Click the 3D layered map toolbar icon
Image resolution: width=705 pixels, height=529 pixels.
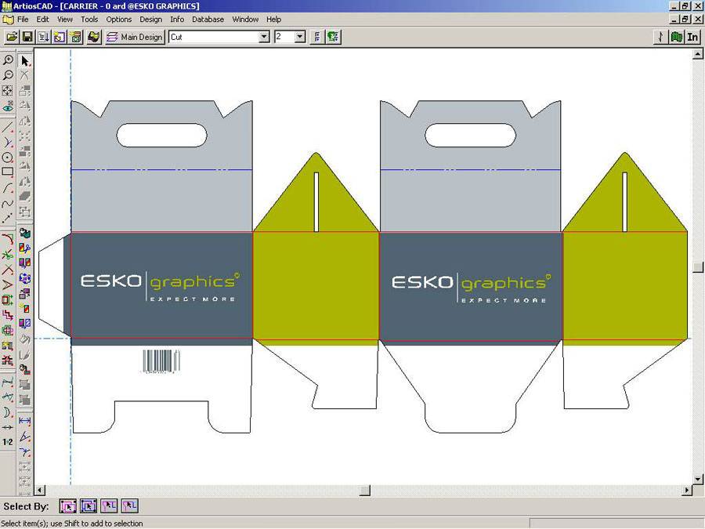pos(93,37)
